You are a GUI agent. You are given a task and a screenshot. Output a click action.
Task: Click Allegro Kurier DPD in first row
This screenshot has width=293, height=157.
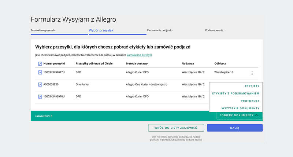click(137, 72)
